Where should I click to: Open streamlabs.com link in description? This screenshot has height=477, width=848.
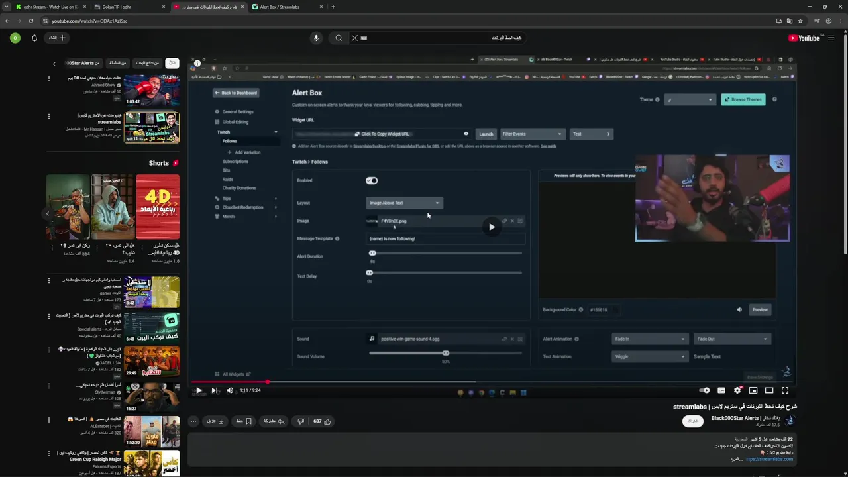(770, 459)
